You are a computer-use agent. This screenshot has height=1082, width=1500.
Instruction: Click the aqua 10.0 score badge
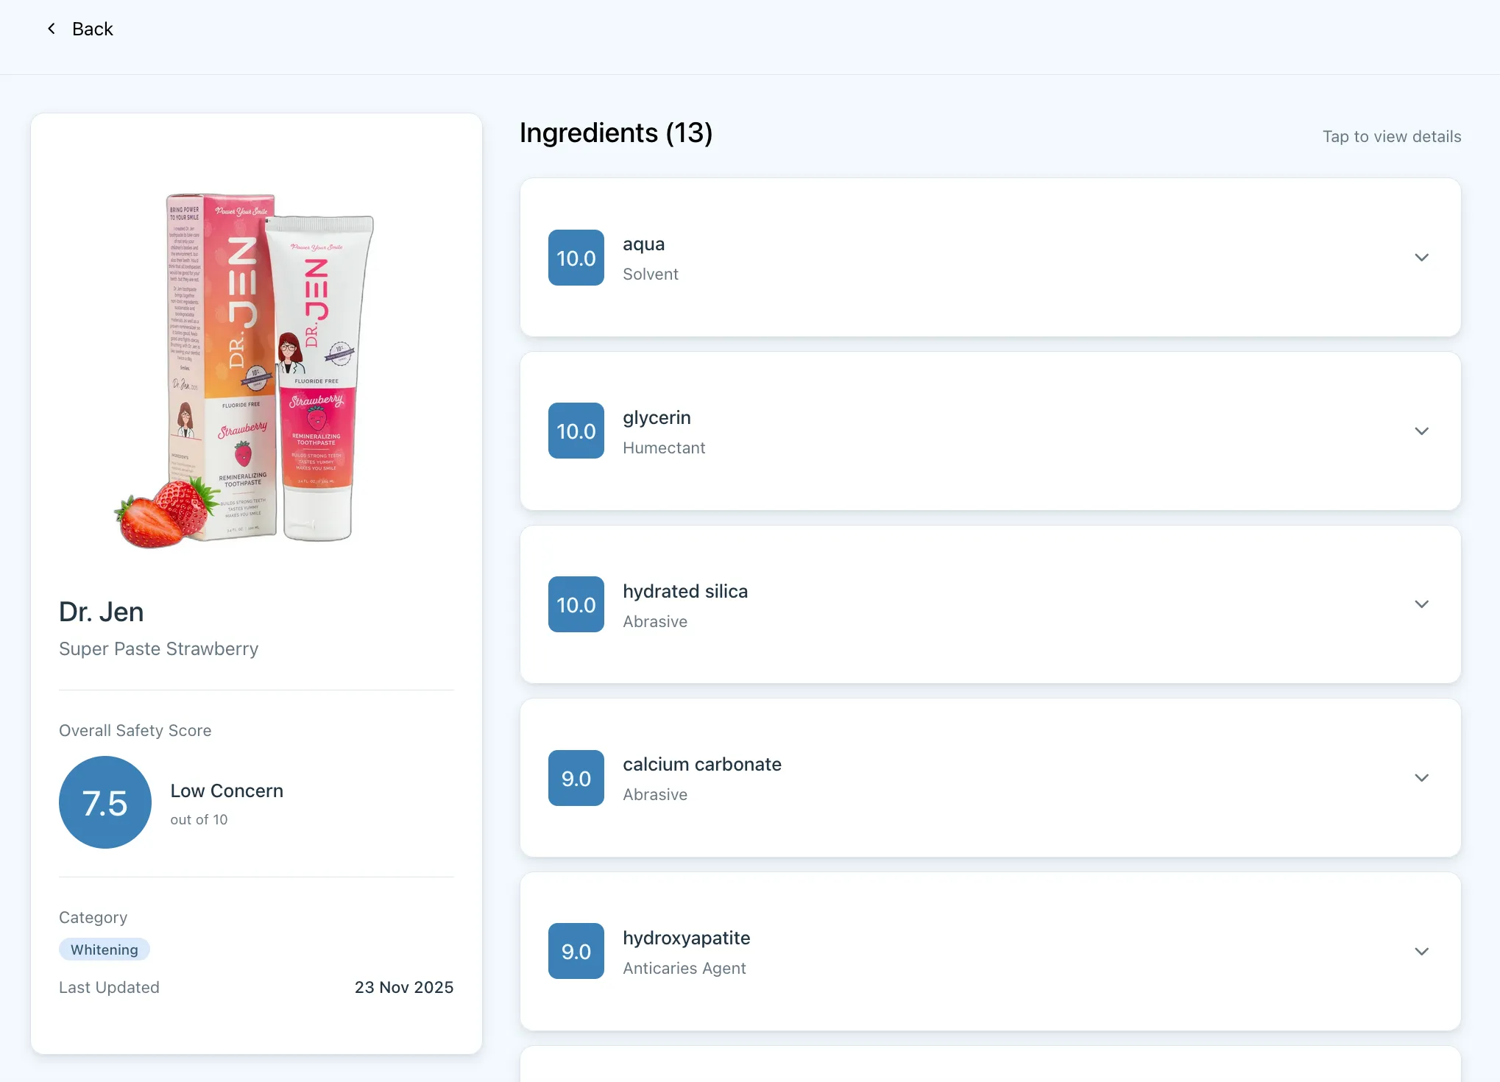[576, 258]
